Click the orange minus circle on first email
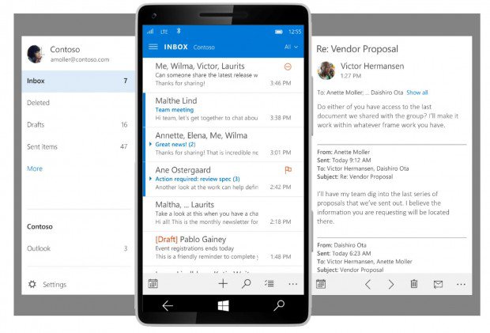 [x=288, y=67]
